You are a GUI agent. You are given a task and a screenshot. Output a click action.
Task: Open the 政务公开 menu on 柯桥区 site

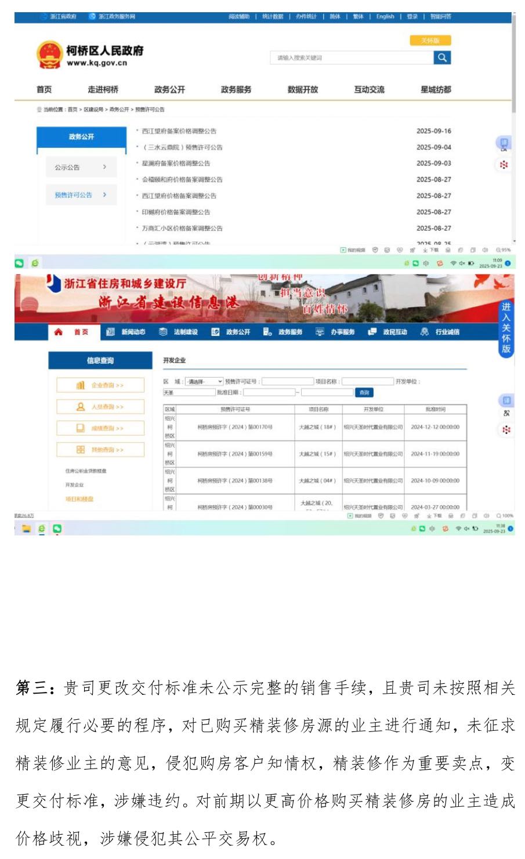pos(169,89)
